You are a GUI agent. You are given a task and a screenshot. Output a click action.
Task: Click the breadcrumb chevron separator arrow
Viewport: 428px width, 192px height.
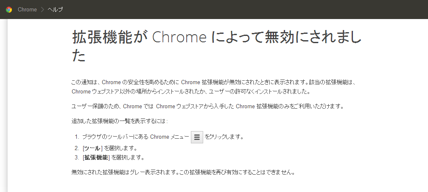[42, 9]
